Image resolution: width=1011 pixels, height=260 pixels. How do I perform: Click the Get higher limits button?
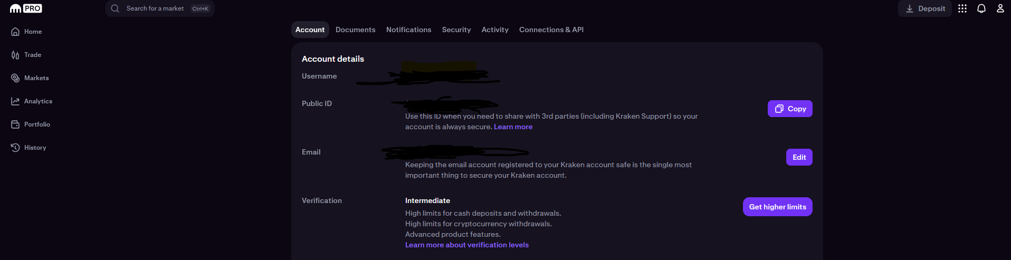[778, 207]
